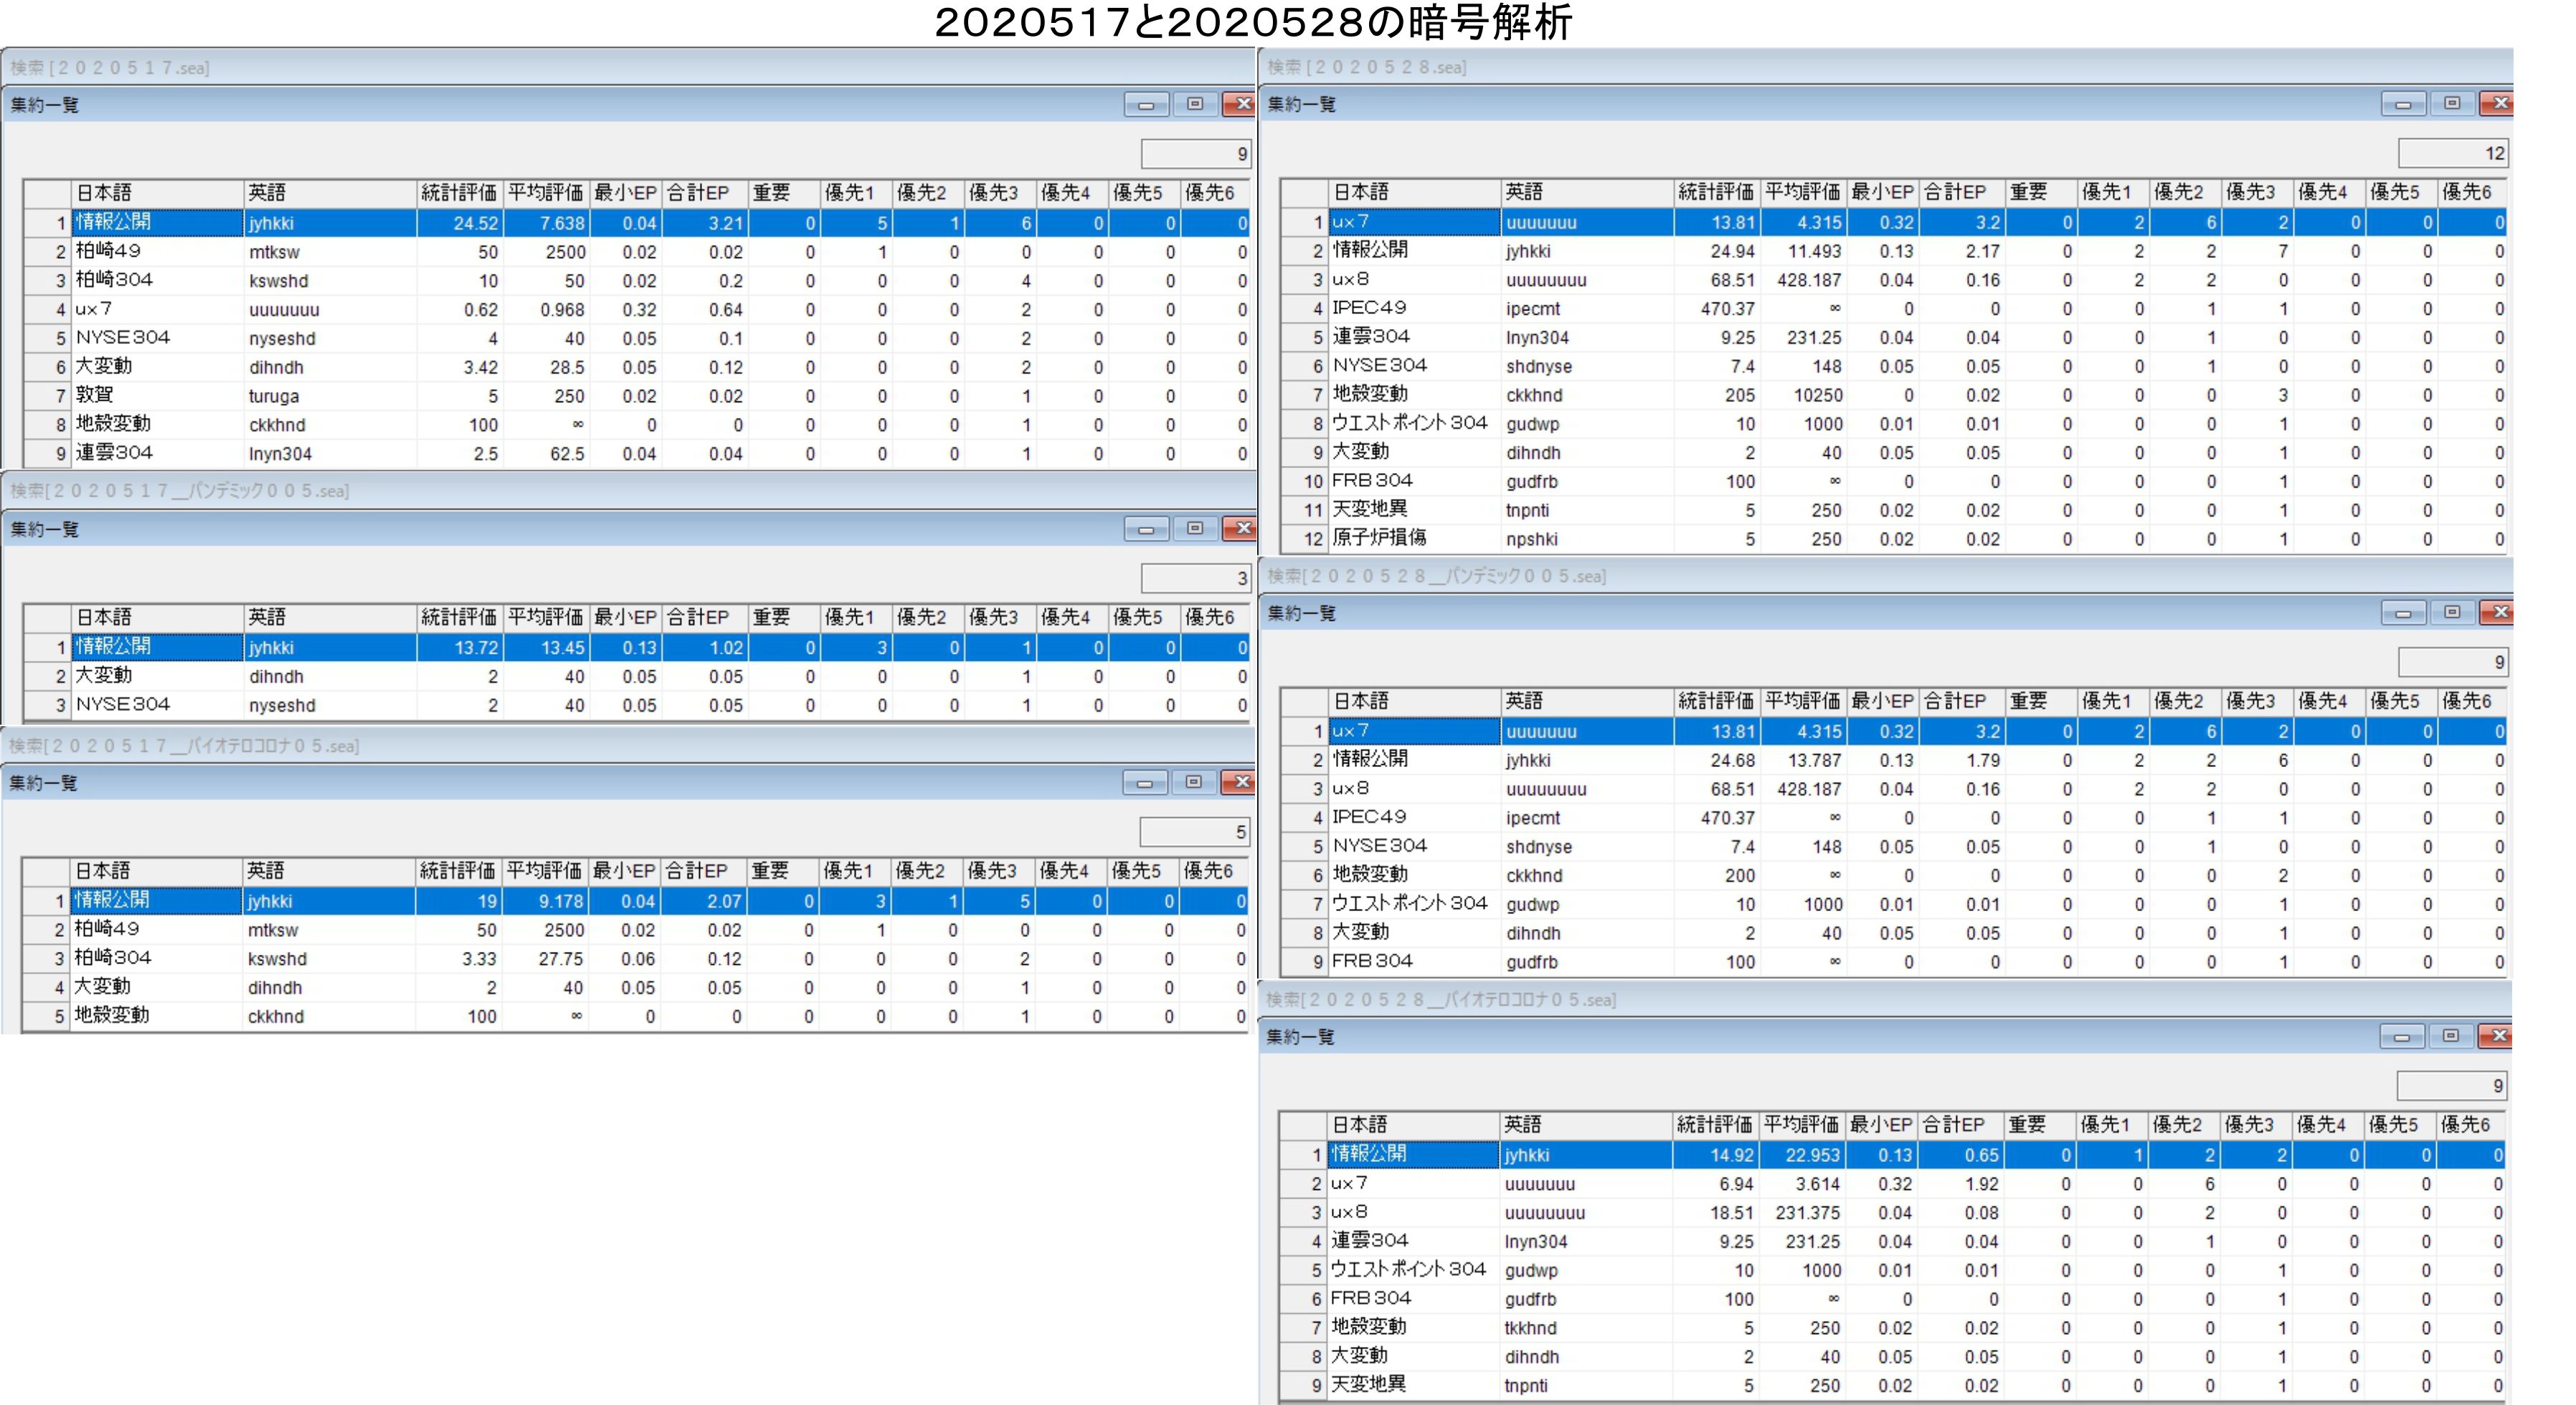
Task: Close 2020517 パンデミック summary window
Action: point(1241,528)
